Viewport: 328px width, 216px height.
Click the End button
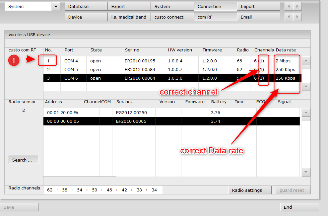299,207
